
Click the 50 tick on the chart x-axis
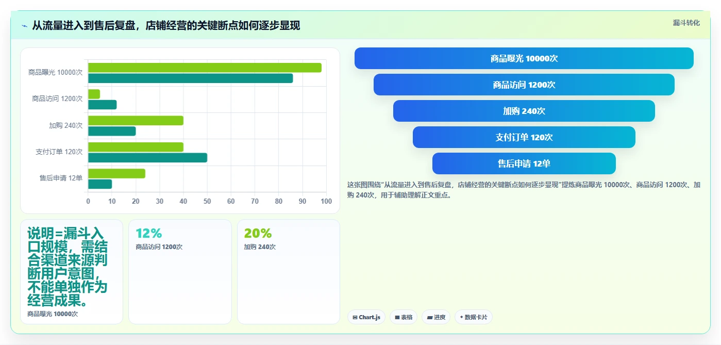207,201
